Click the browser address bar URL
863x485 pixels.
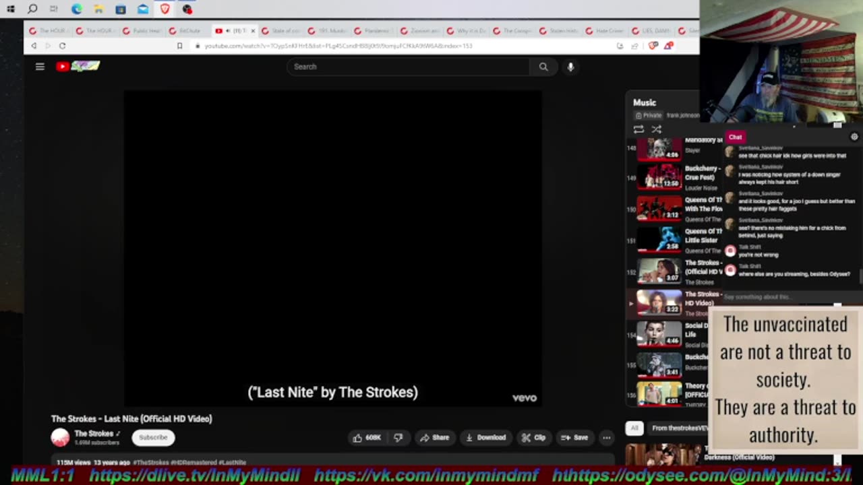coord(338,46)
